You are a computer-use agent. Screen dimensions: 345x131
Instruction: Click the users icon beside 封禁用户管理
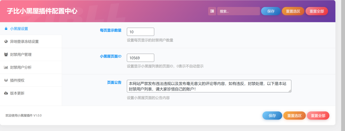(x=6, y=55)
